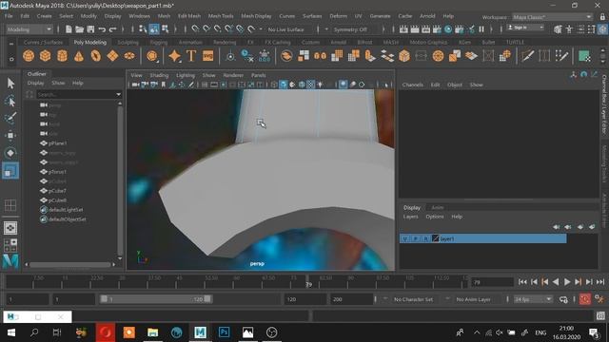Screen dimensions: 609x342
Task: Select the Move tool in the toolbox
Action: click(10, 135)
